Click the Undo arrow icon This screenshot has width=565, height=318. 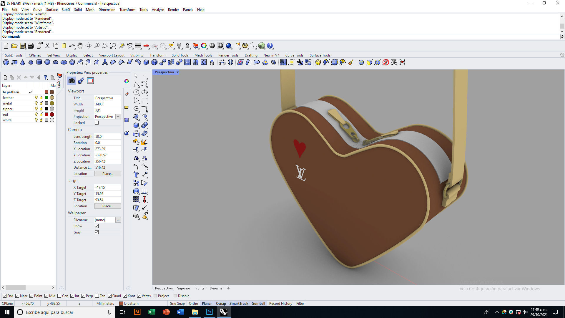[x=72, y=46]
